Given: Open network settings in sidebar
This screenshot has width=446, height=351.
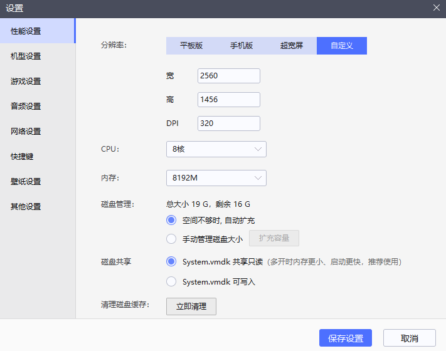Looking at the screenshot, I should pyautogui.click(x=26, y=131).
